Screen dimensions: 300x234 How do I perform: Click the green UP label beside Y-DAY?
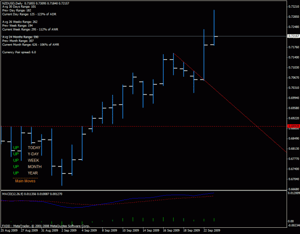click(16, 154)
